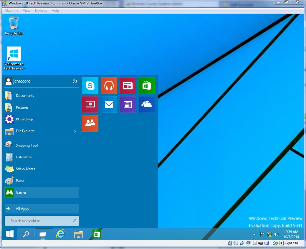Open File Explorer on taskbar
The height and width of the screenshot is (249, 306).
(x=78, y=234)
